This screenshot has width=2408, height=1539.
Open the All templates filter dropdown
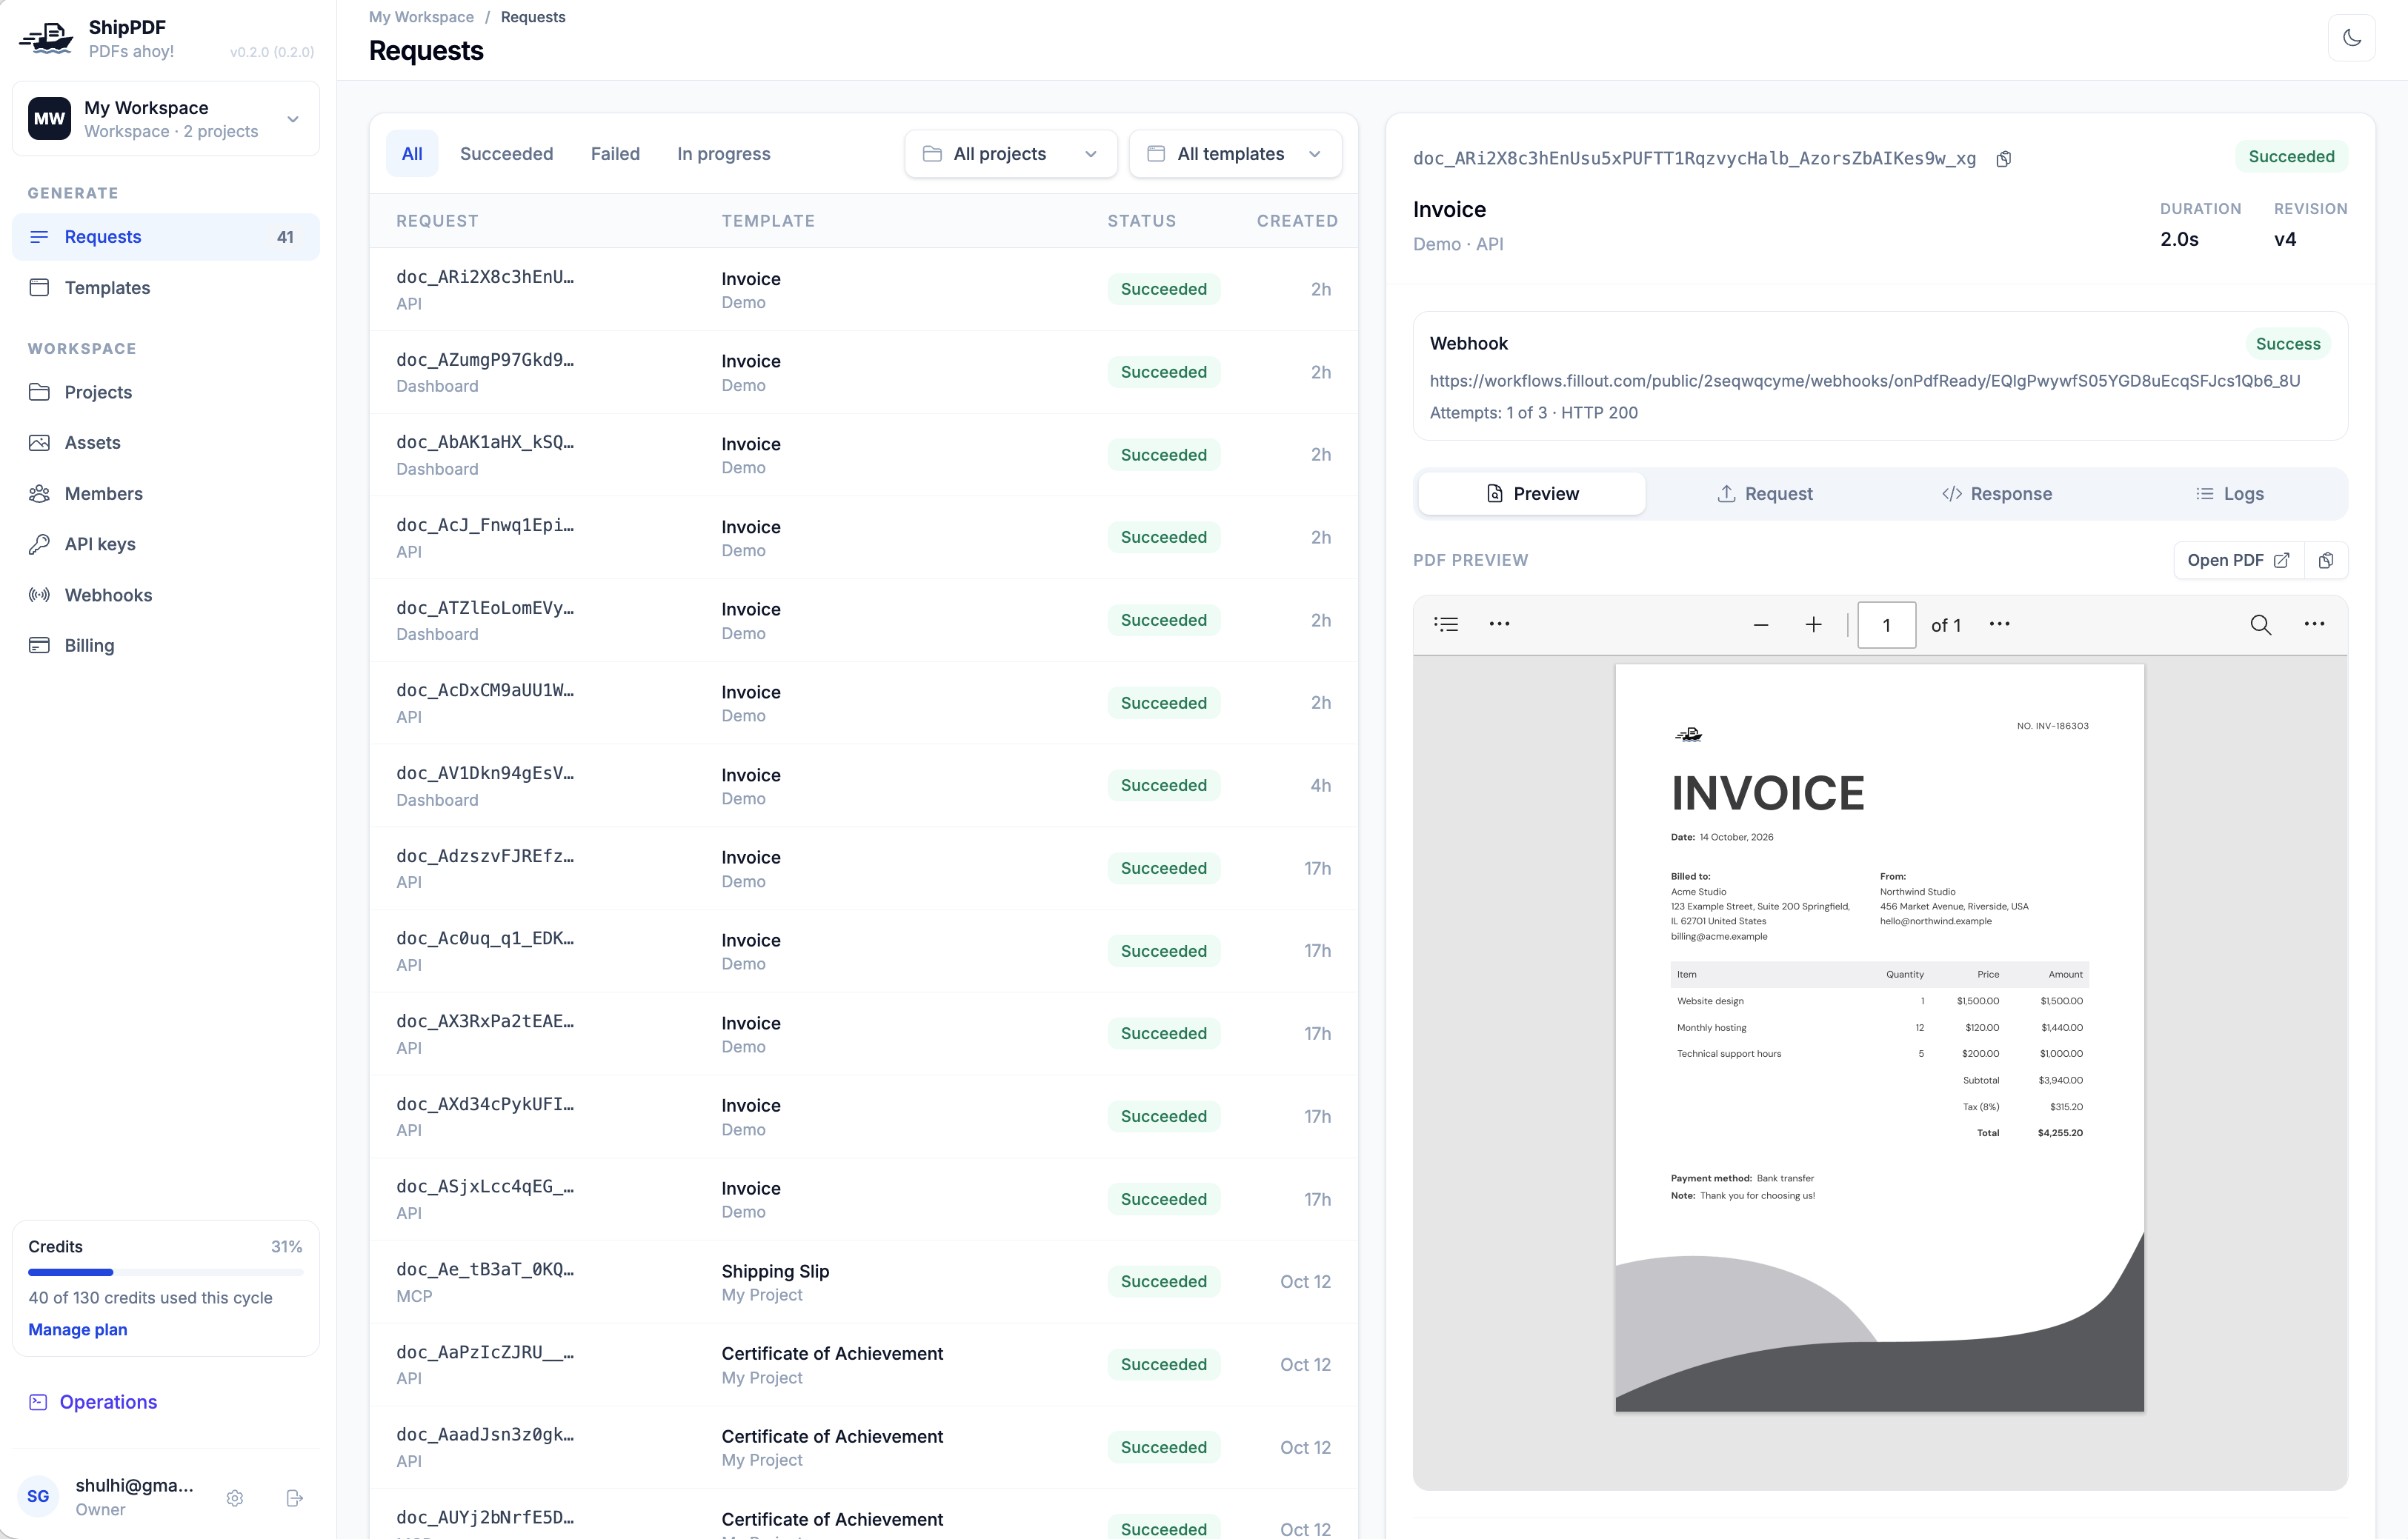click(x=1235, y=154)
